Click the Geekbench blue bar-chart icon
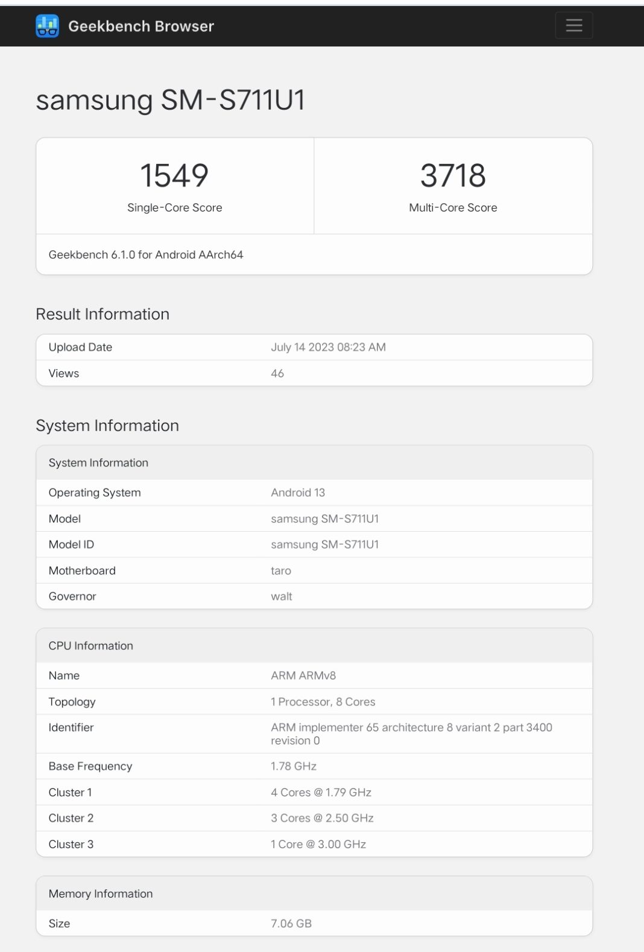644x952 pixels. [x=48, y=25]
